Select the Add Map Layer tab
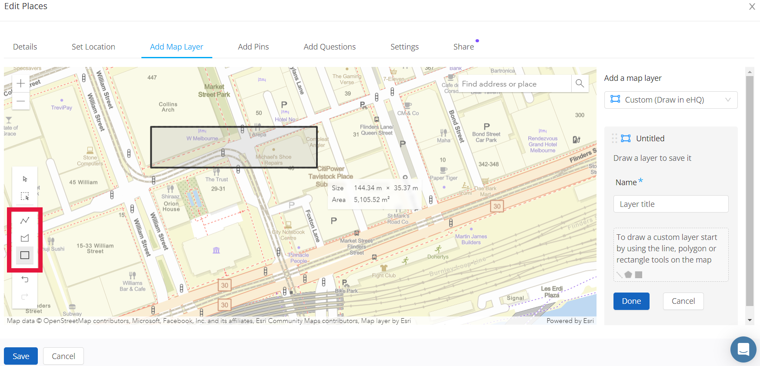This screenshot has width=760, height=366. click(x=177, y=47)
